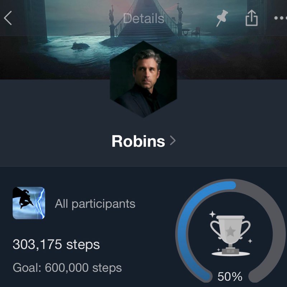
Task: Open the Robins profile name
Action: point(138,141)
